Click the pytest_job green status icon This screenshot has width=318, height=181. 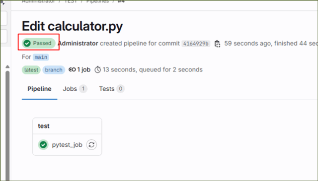pos(43,145)
